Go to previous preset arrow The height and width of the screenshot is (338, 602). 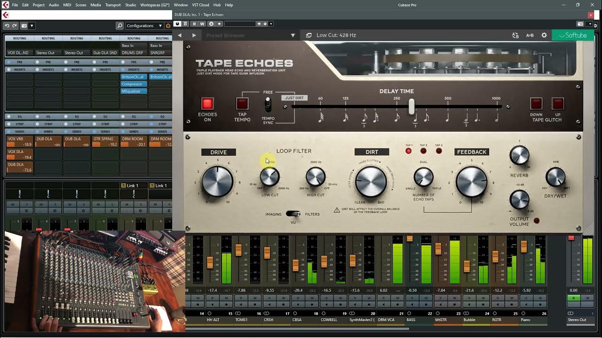pyautogui.click(x=180, y=35)
